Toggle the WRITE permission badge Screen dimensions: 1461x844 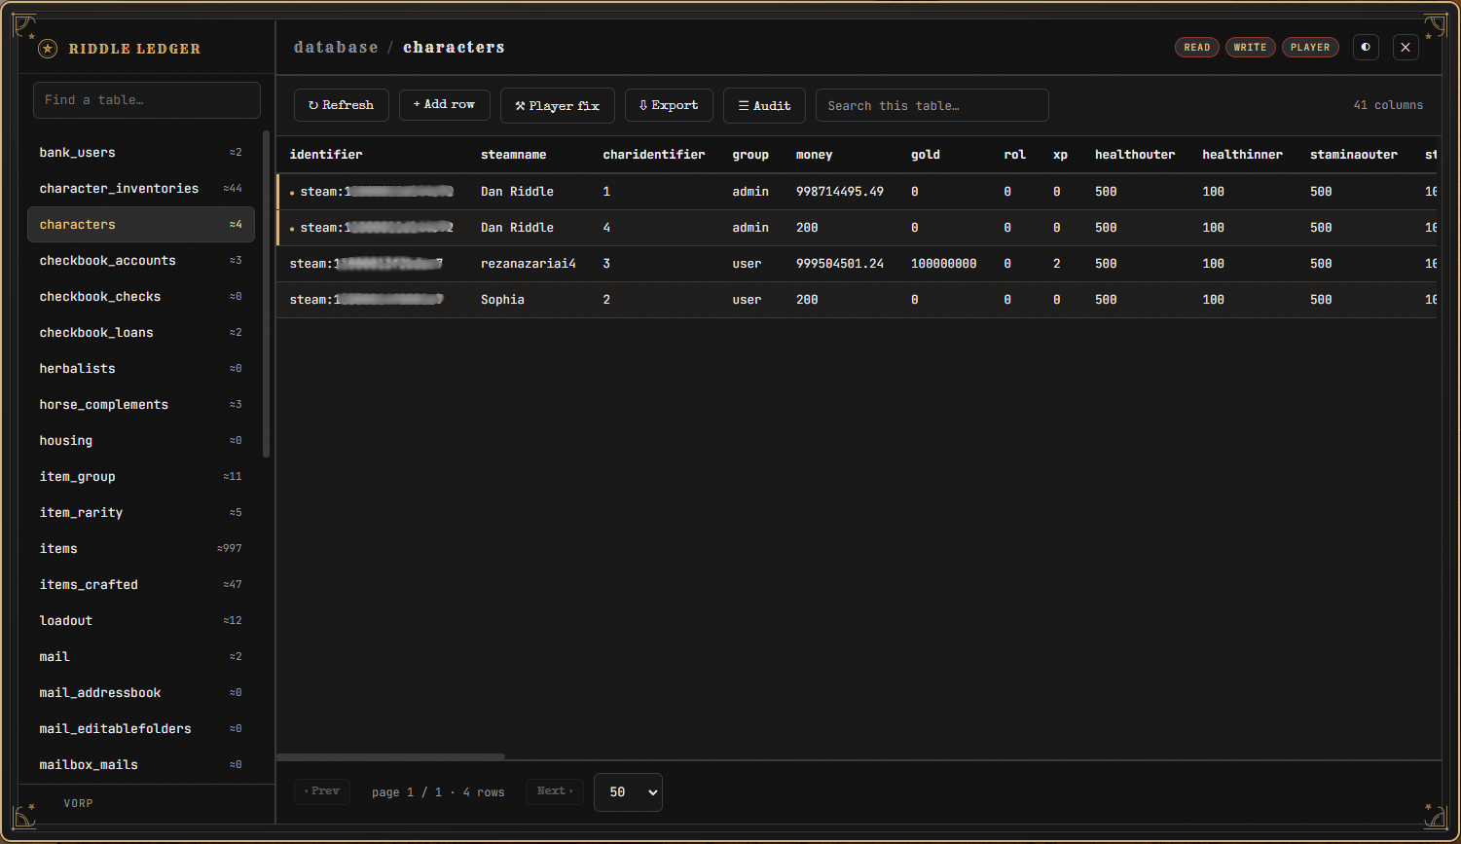click(1251, 47)
